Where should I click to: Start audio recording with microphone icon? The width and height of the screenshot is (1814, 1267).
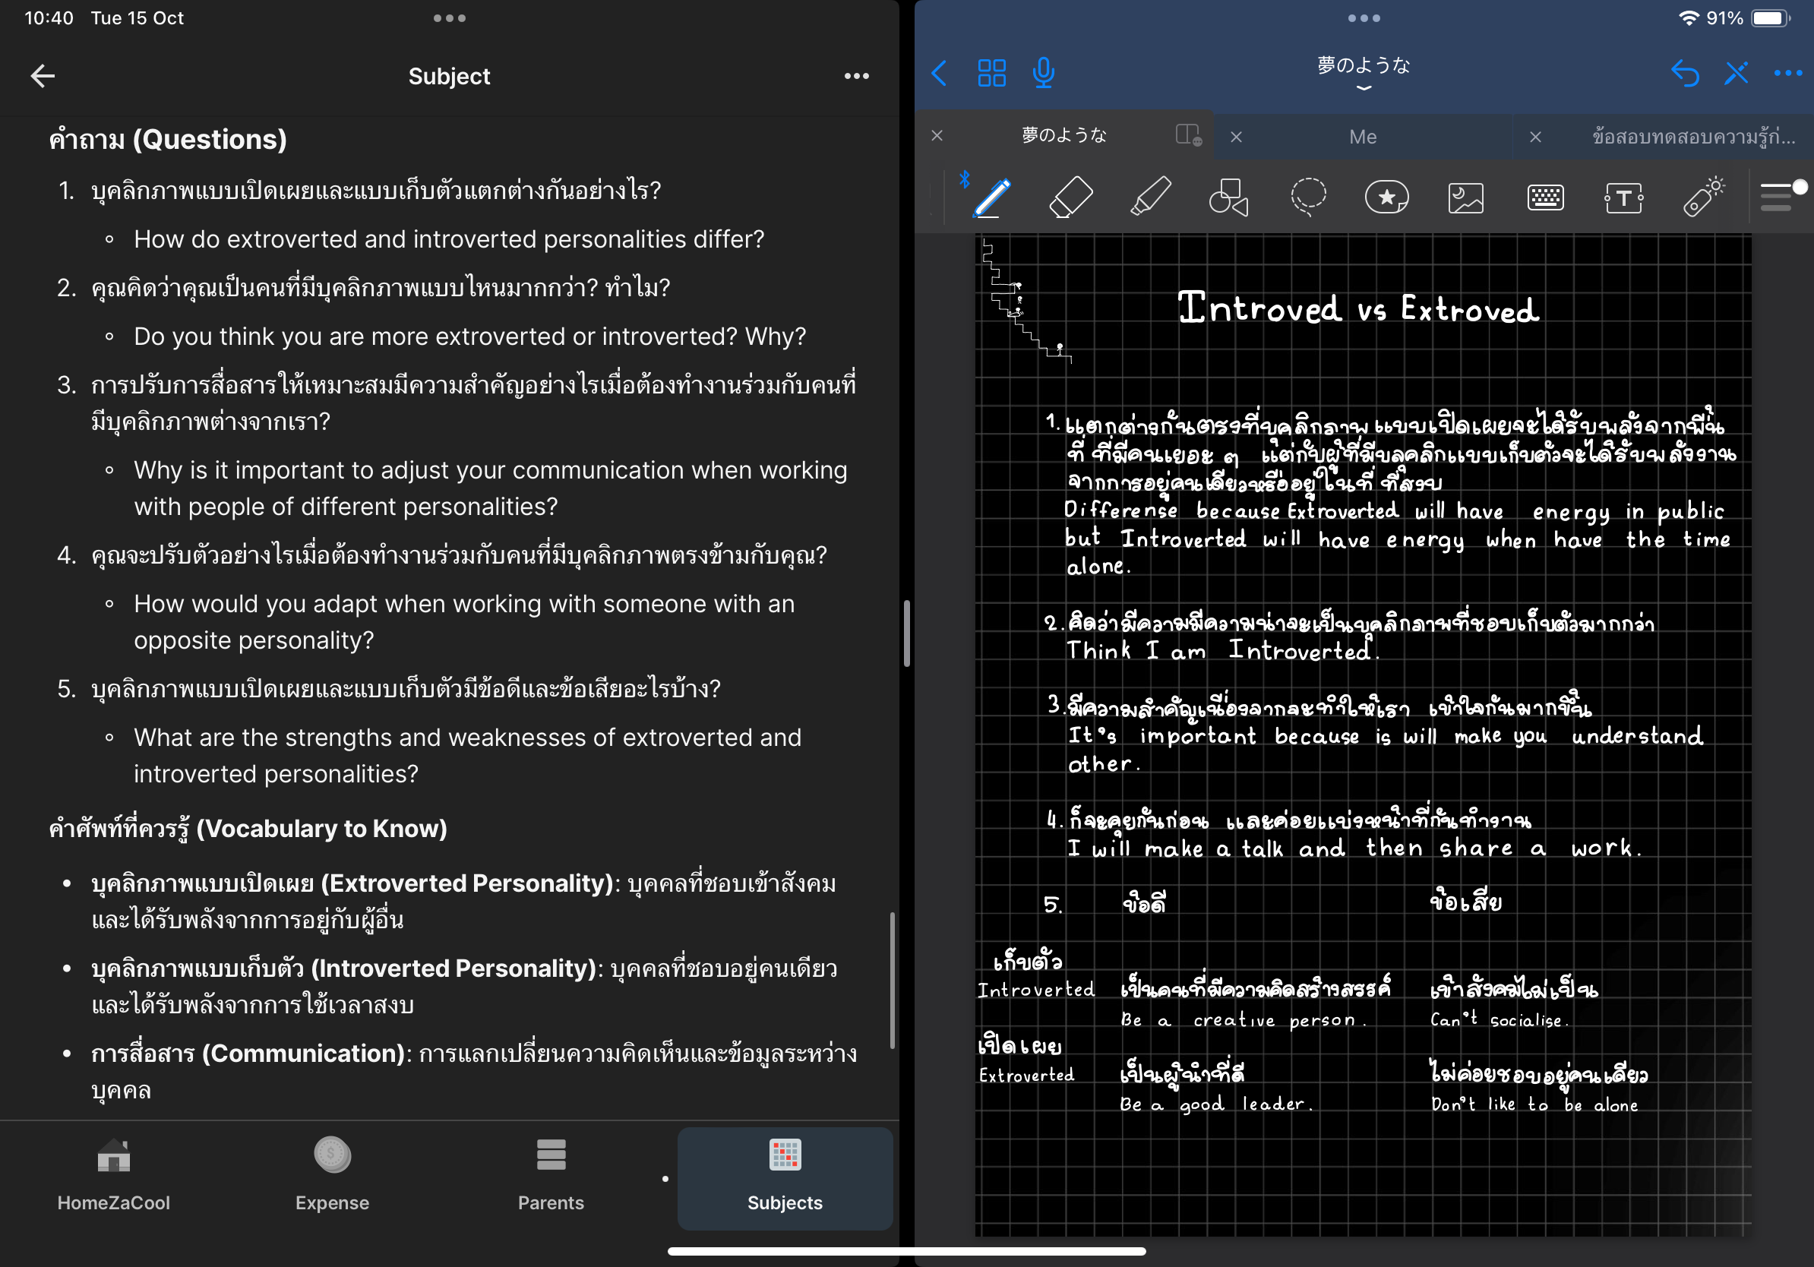(1043, 74)
